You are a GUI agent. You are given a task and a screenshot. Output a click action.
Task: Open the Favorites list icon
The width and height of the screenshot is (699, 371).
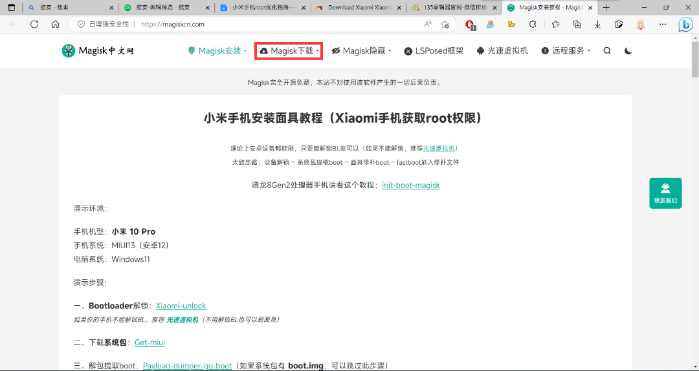(555, 25)
